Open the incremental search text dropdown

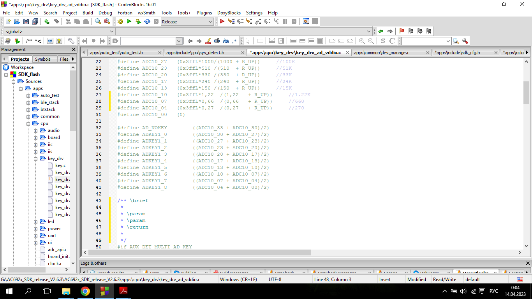coord(179,41)
